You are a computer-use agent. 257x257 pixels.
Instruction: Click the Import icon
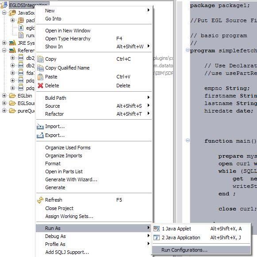[40, 126]
